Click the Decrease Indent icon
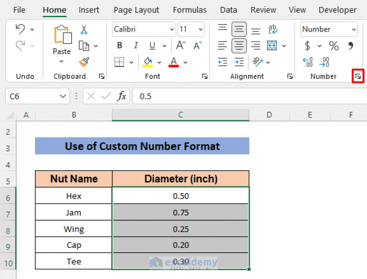Image resolution: width=367 pixels, height=279 pixels. click(x=223, y=62)
